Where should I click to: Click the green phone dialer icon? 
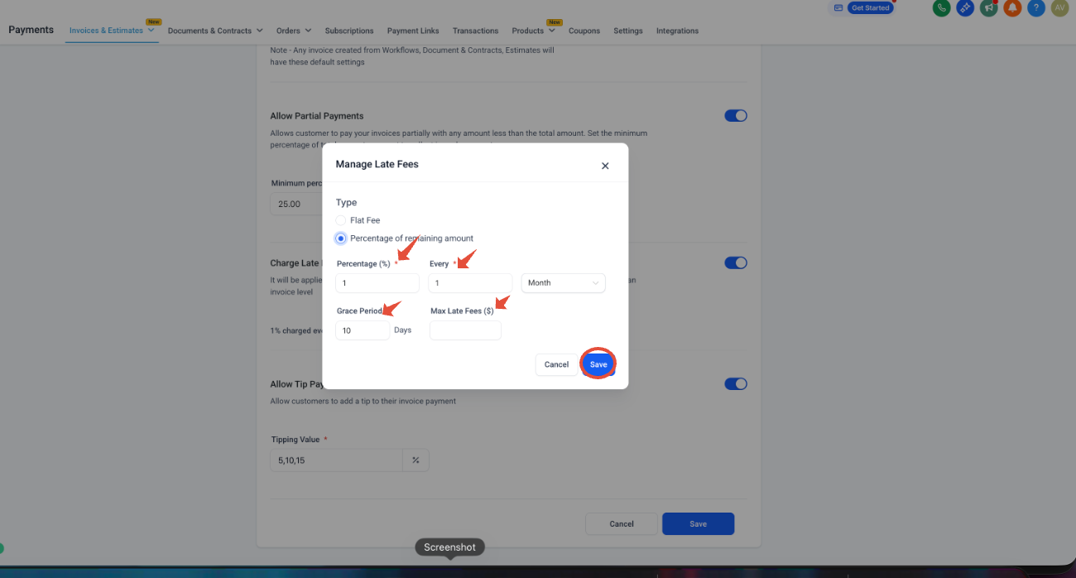[x=941, y=7]
